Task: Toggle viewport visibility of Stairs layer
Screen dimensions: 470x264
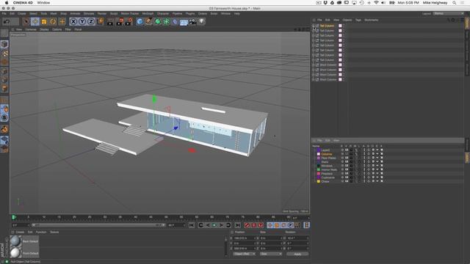Action: pyautogui.click(x=347, y=162)
